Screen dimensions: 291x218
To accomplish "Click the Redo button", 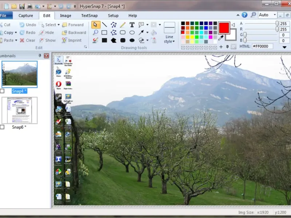I will click(28, 33).
